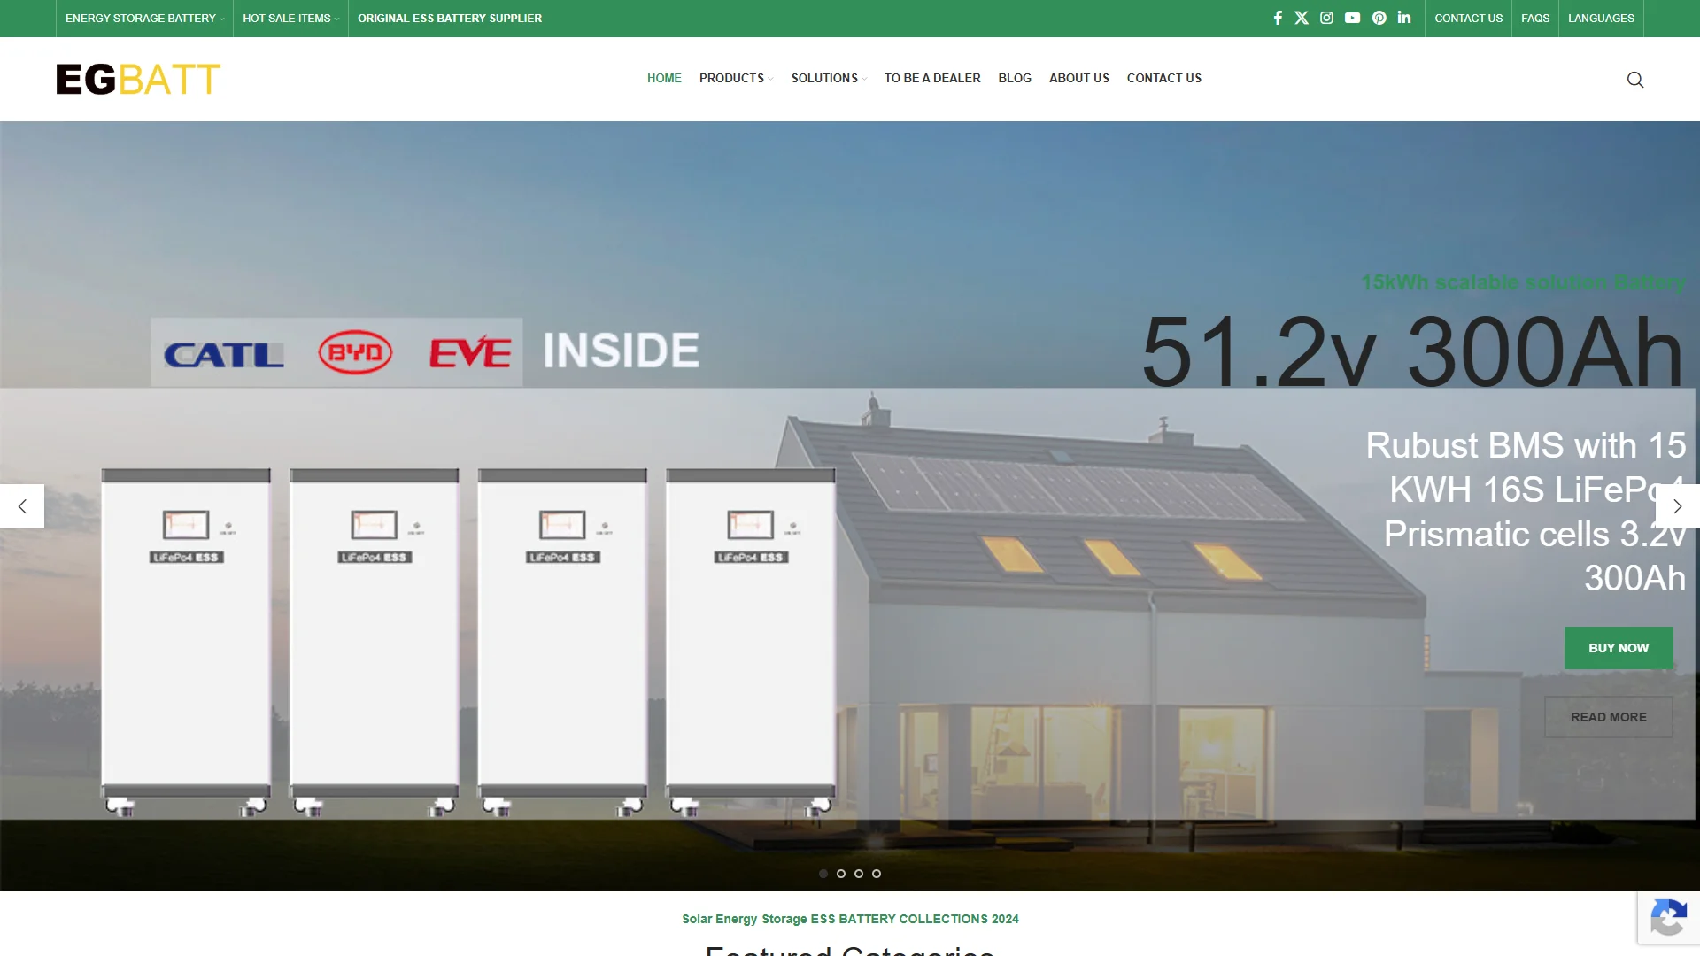The image size is (1700, 956).
Task: Open Contact Us in top bar
Action: [1468, 19]
